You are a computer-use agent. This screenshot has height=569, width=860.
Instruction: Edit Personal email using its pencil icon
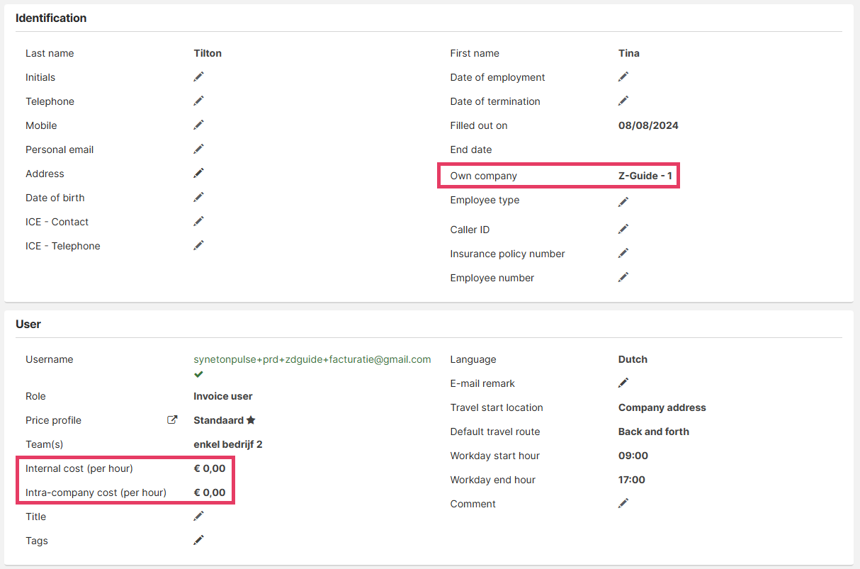[x=198, y=149]
